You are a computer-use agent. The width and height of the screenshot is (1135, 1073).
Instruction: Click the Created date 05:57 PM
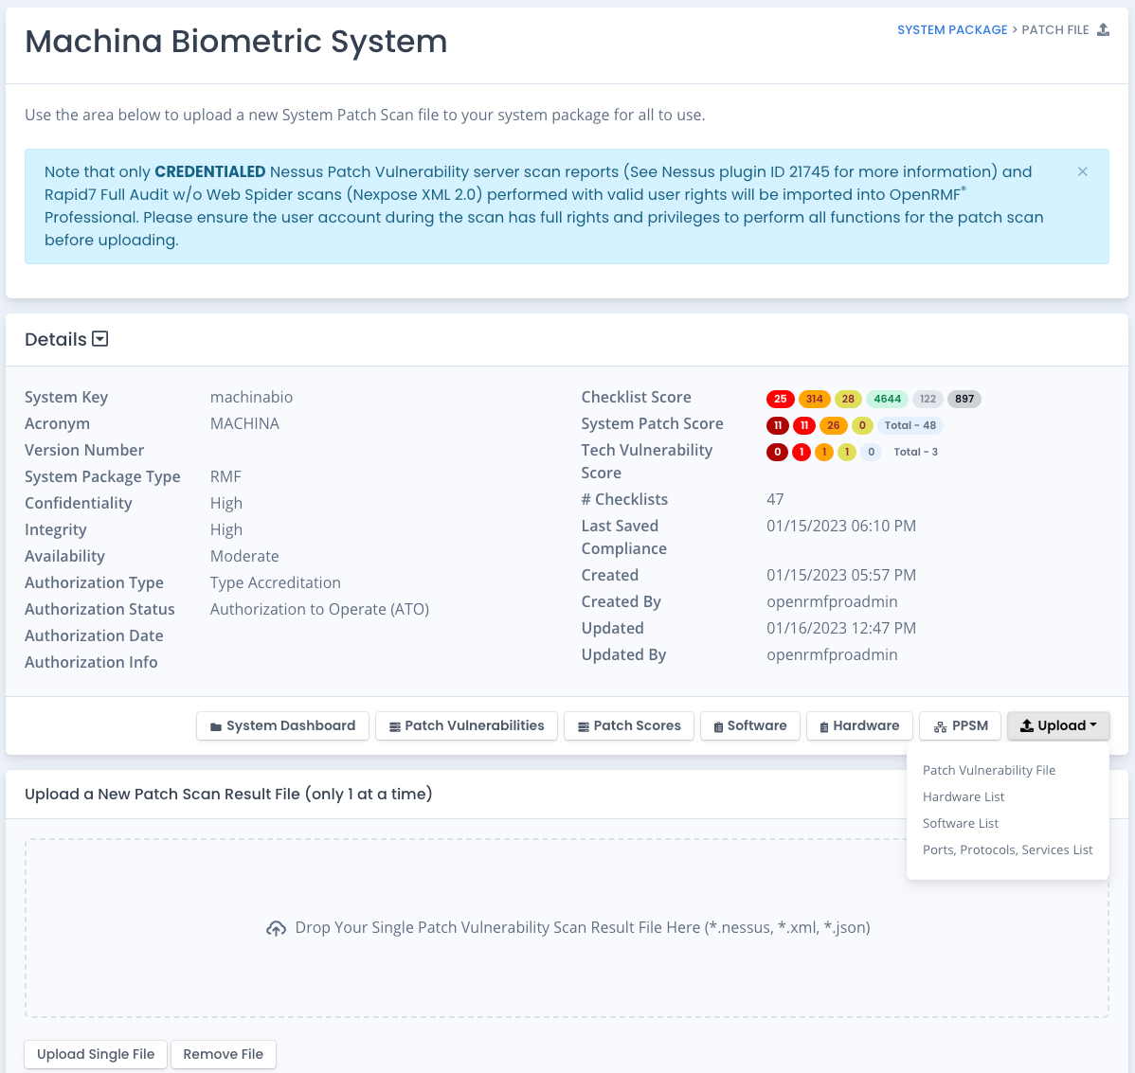click(841, 575)
